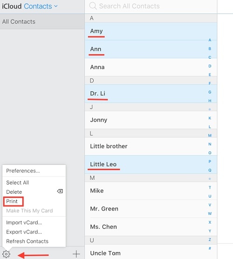
Task: Select the Anna contact
Action: [x=151, y=67]
